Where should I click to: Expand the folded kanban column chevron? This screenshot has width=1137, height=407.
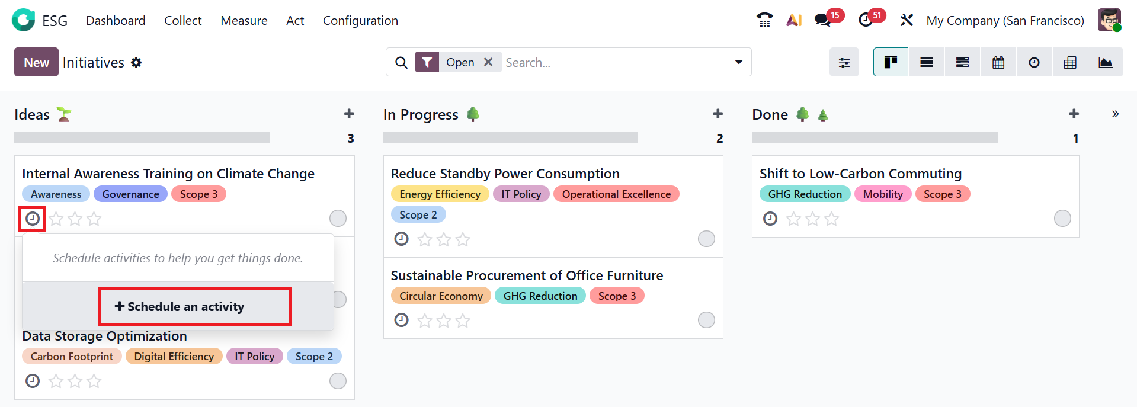[x=1115, y=114]
